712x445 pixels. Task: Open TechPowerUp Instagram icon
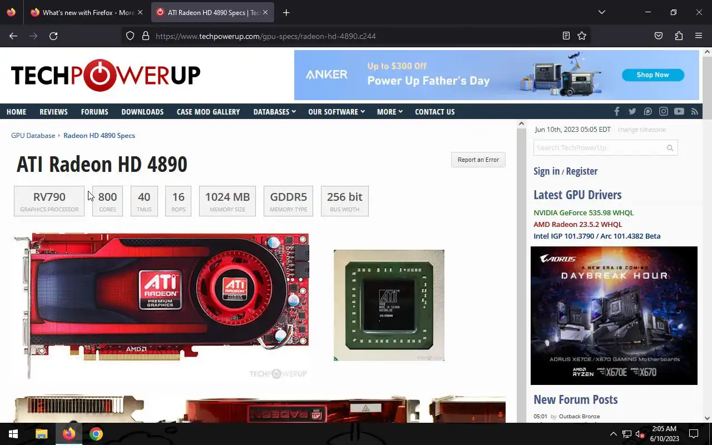tap(664, 111)
